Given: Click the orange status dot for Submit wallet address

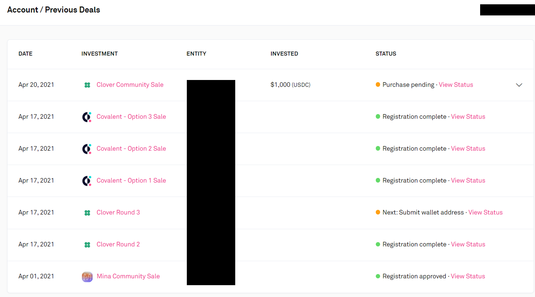Looking at the screenshot, I should pos(378,212).
